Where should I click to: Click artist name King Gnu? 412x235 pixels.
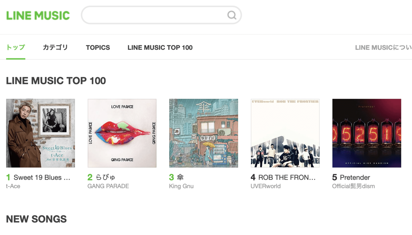click(x=181, y=186)
